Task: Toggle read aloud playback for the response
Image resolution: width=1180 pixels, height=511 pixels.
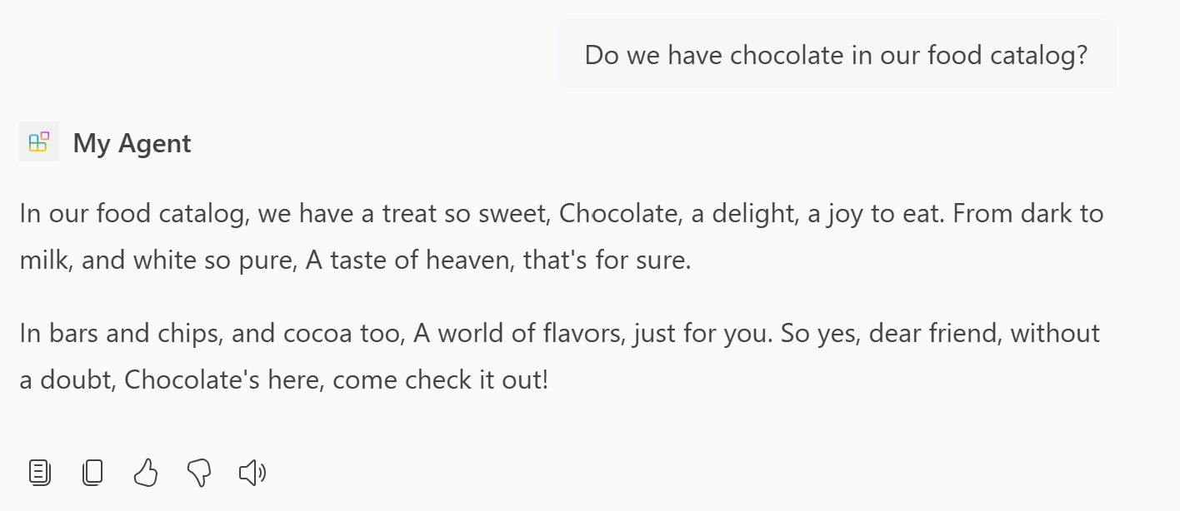Action: (x=251, y=472)
